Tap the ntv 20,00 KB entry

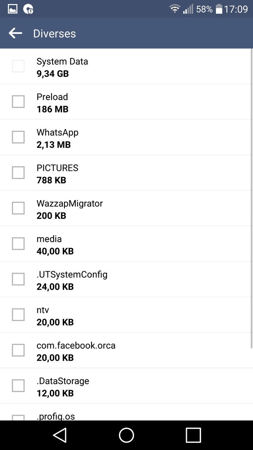click(126, 315)
